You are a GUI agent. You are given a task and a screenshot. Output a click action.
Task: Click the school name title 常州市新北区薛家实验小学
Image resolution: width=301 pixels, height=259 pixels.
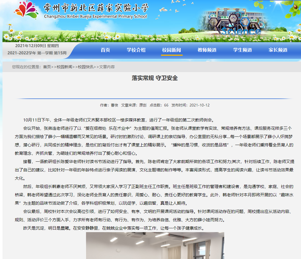tap(96, 8)
